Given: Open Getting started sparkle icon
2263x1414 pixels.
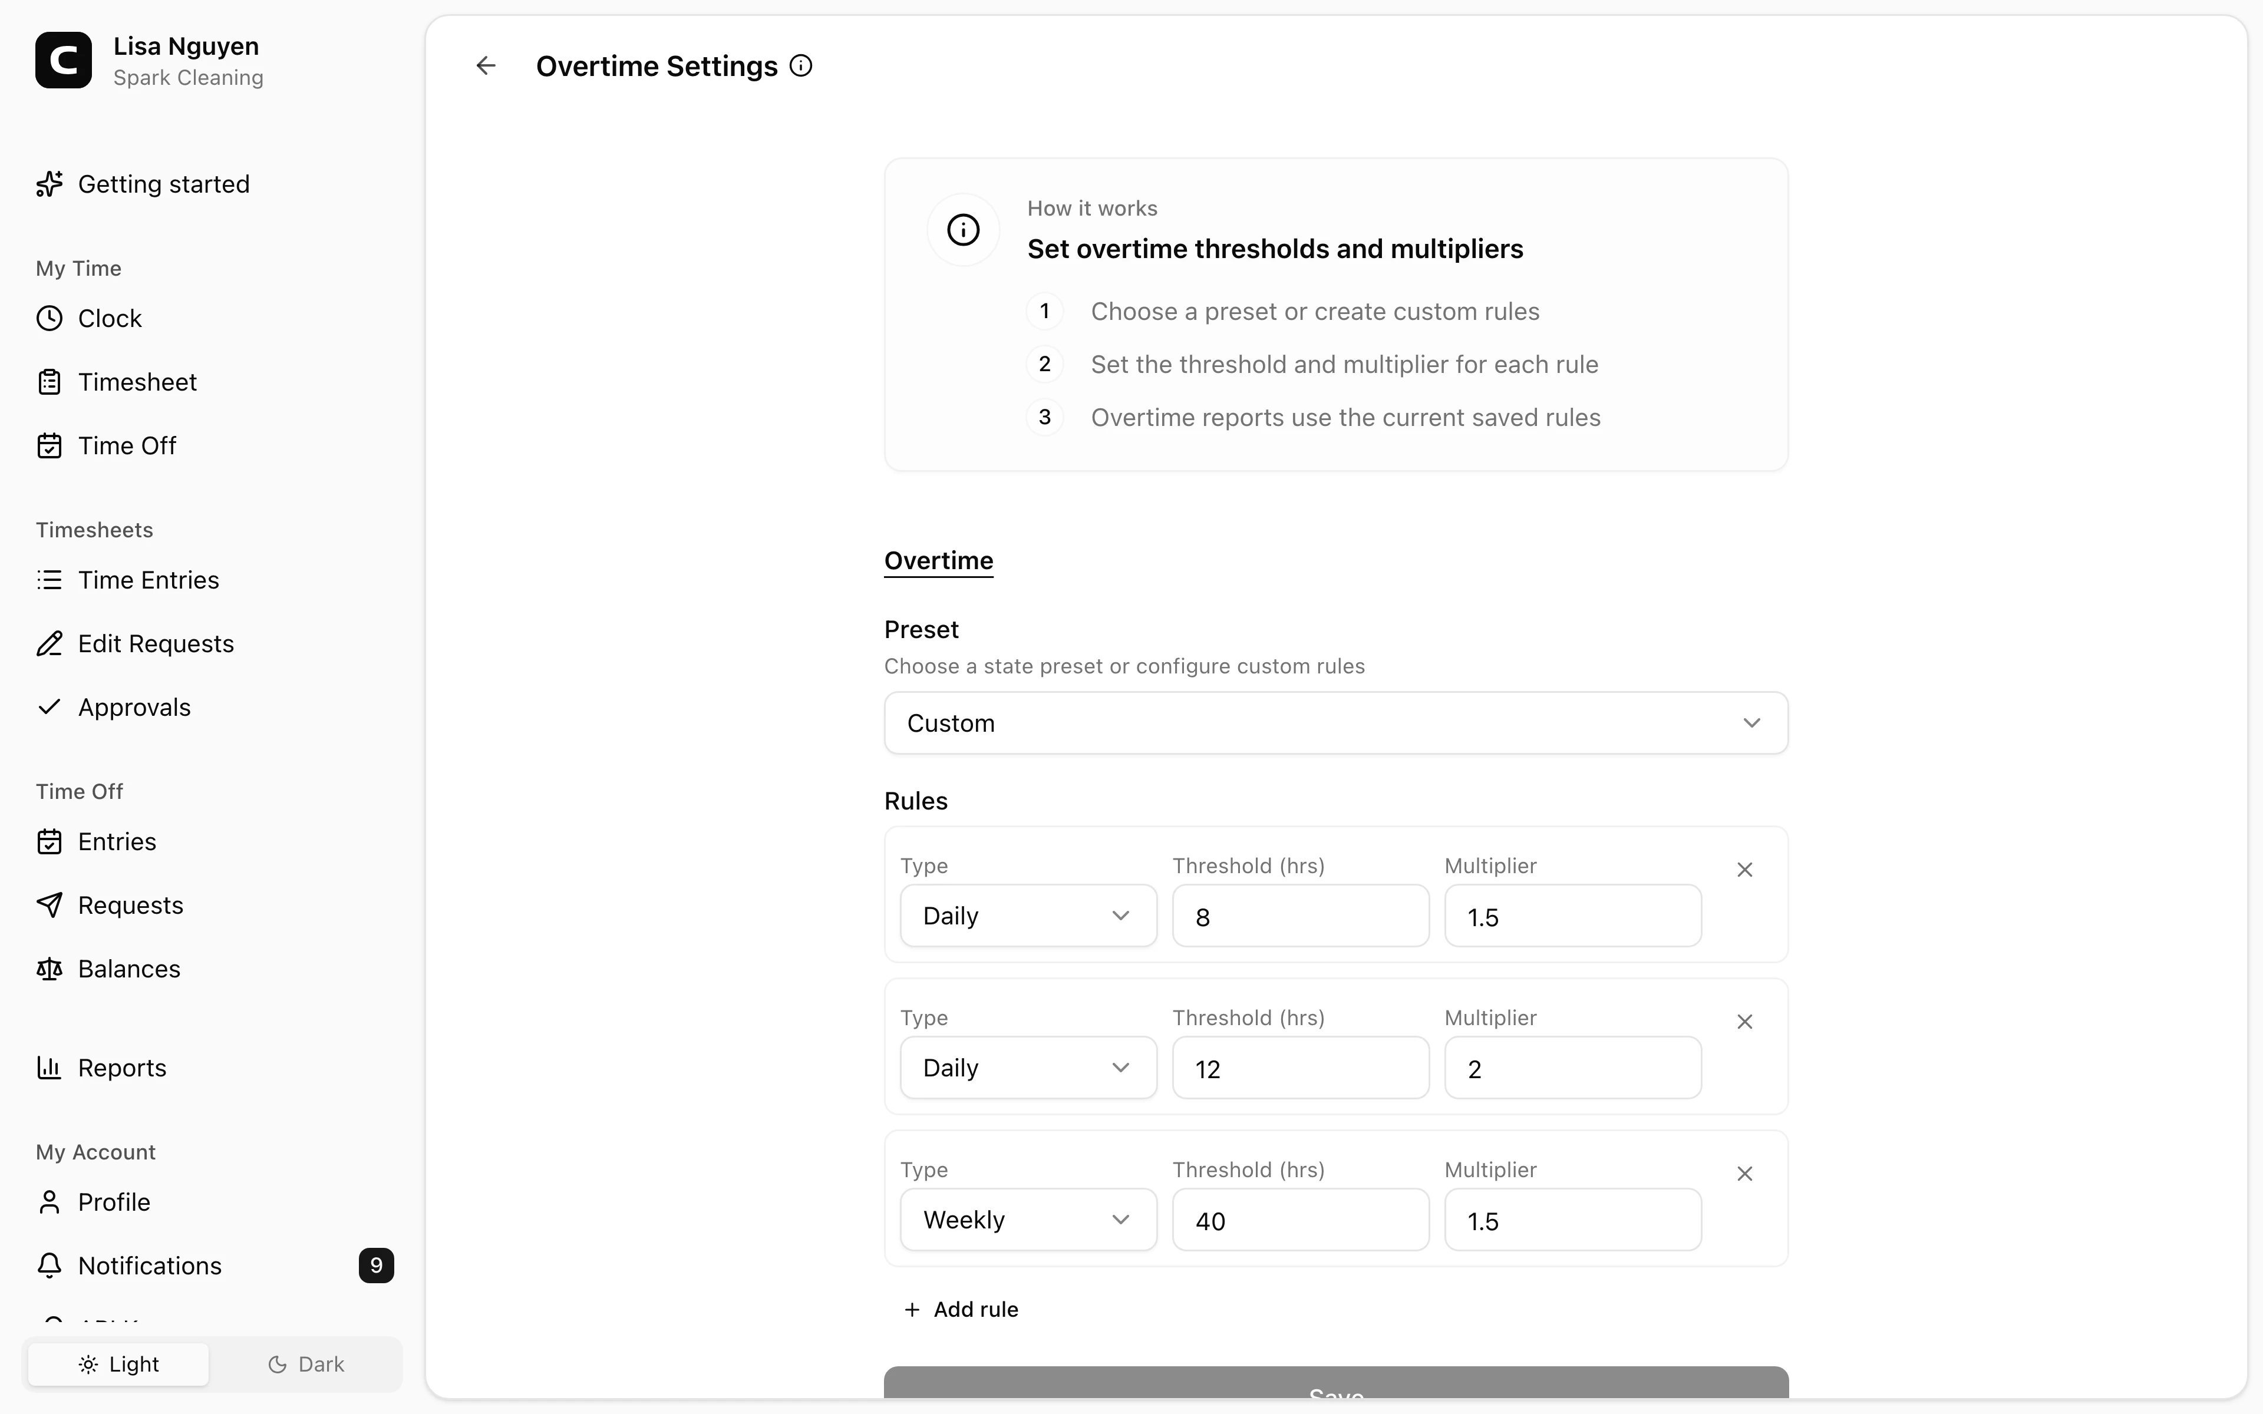Looking at the screenshot, I should point(50,184).
